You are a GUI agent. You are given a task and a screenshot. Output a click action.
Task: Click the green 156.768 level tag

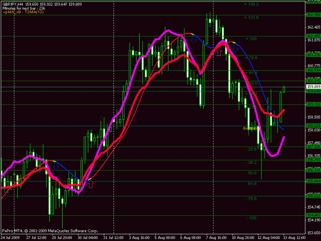pyautogui.click(x=314, y=160)
